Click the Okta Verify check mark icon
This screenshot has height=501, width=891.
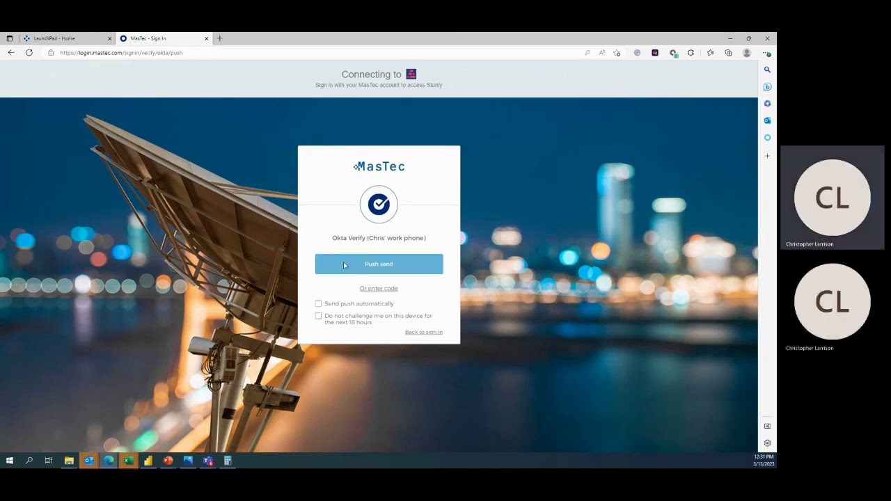point(379,204)
